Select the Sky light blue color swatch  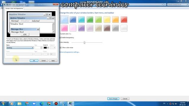click(x=64, y=19)
